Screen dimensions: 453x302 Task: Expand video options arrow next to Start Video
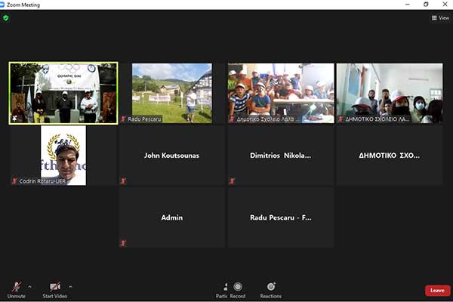tap(71, 286)
